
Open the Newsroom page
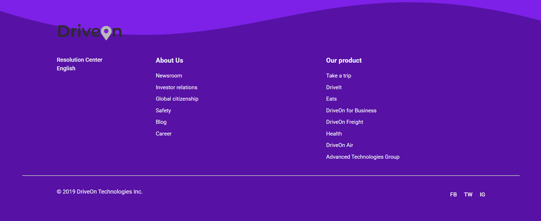(169, 76)
